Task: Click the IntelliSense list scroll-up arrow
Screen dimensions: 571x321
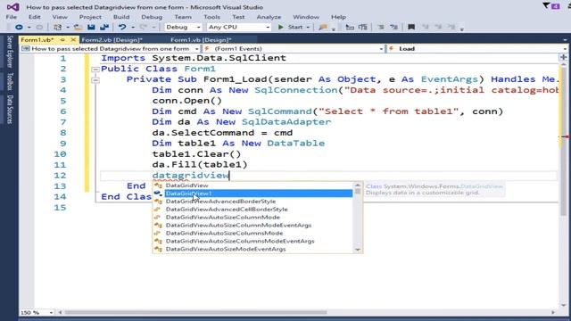Action: pos(358,185)
